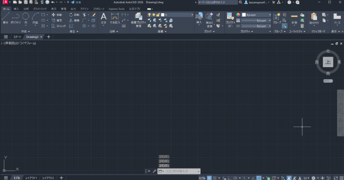Toggle layer on/off lightbulb icon
Image resolution: width=344 pixels, height=180 pixels.
(149, 15)
